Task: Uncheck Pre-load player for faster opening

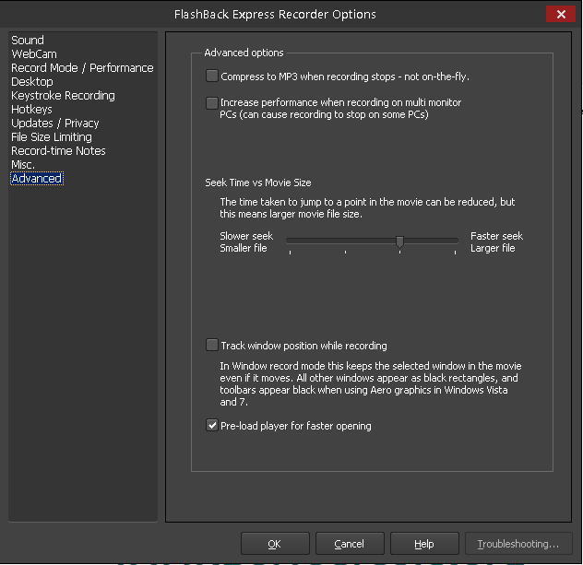Action: click(212, 425)
